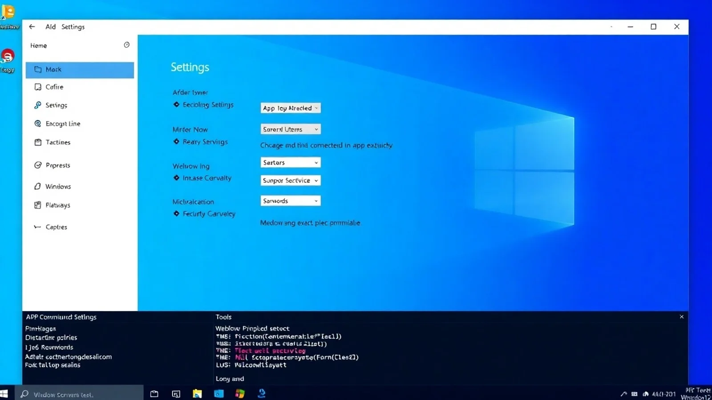Click the Fecurty Carvaley link

pyautogui.click(x=209, y=214)
